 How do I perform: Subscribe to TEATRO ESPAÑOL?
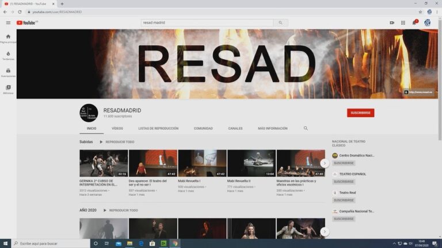[x=344, y=181]
